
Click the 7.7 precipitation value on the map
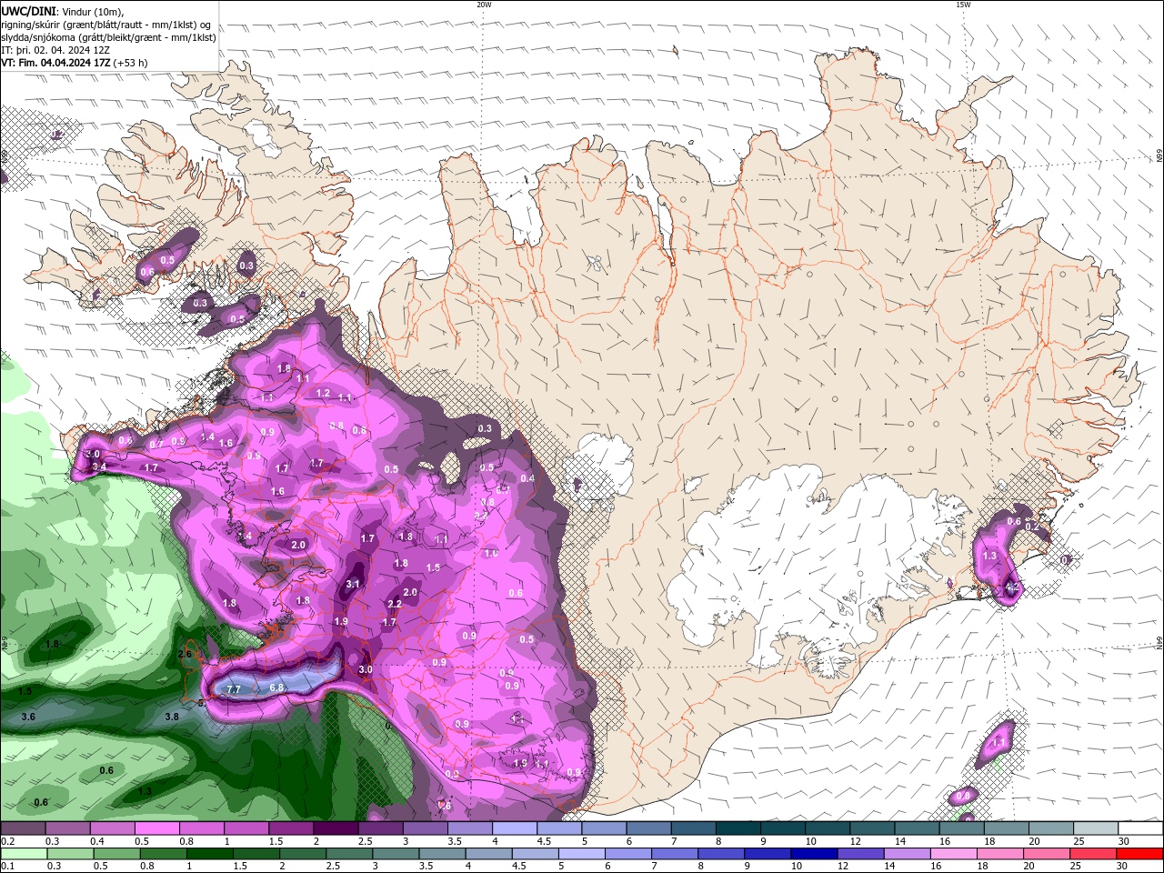pos(233,689)
